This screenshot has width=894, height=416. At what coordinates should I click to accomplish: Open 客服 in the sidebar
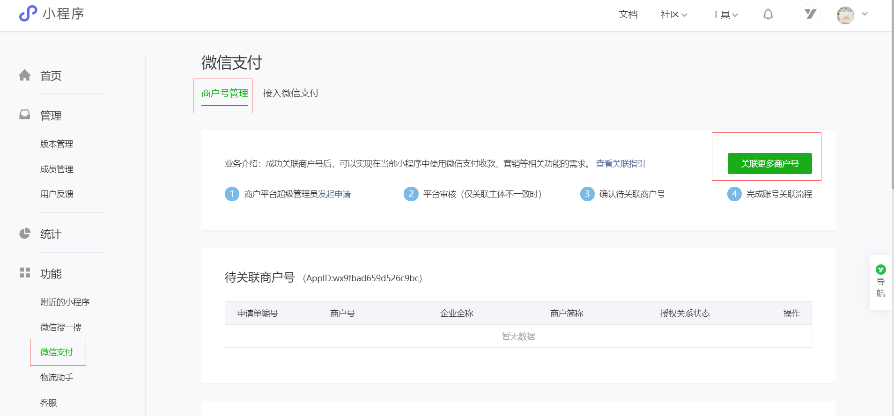(49, 403)
